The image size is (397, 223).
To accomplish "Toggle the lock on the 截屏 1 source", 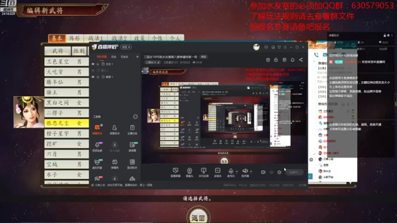I will pyautogui.click(x=98, y=77).
